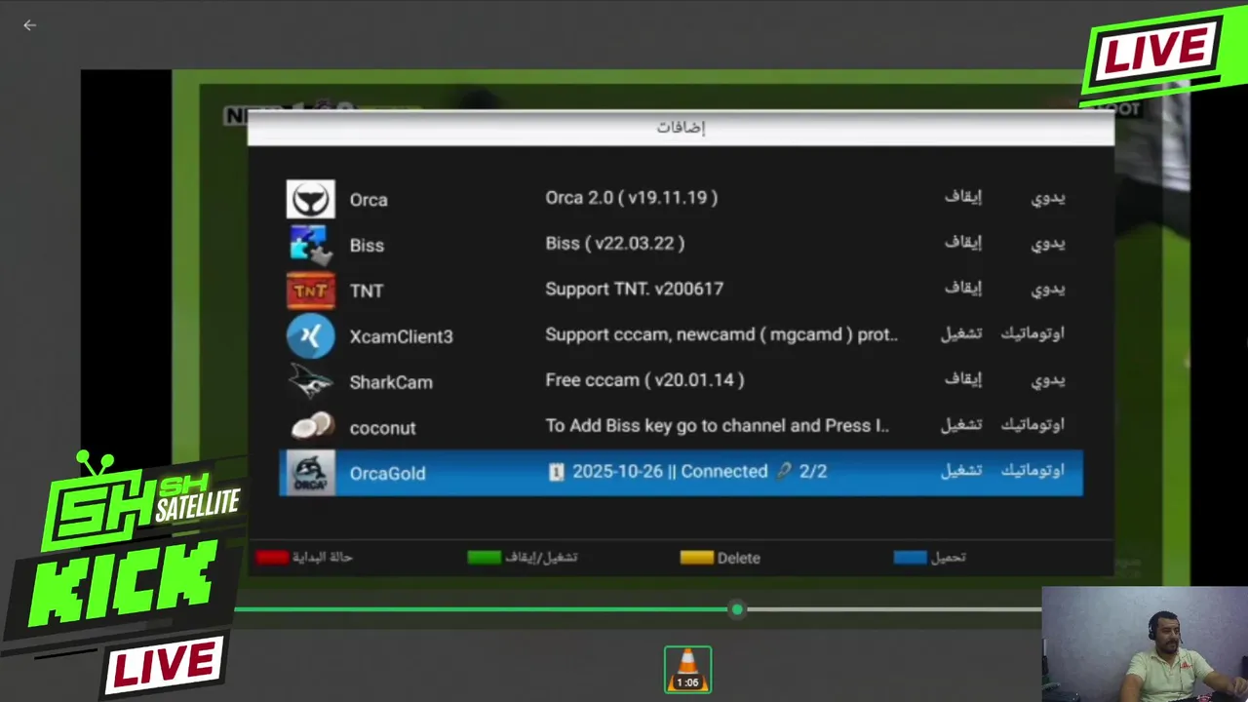This screenshot has height=702, width=1248.
Task: Click OrcaGold row تشغيل status
Action: [960, 472]
